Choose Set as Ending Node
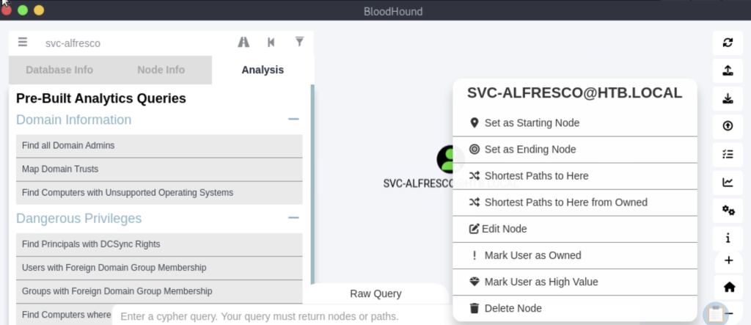Viewport: 751px width, 325px height. [x=575, y=149]
